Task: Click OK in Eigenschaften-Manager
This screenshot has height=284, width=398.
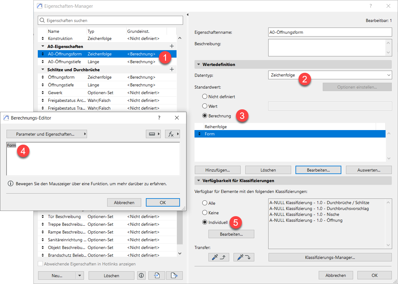Action: point(375,275)
